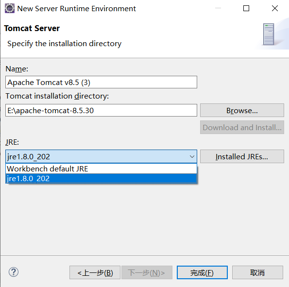Click the Installed JREs... button

pyautogui.click(x=242, y=156)
